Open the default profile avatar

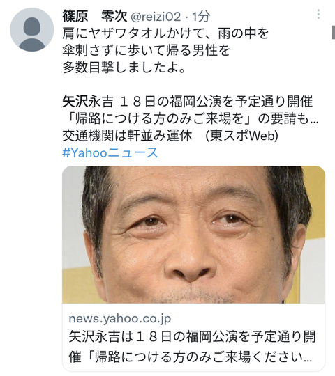tap(31, 29)
